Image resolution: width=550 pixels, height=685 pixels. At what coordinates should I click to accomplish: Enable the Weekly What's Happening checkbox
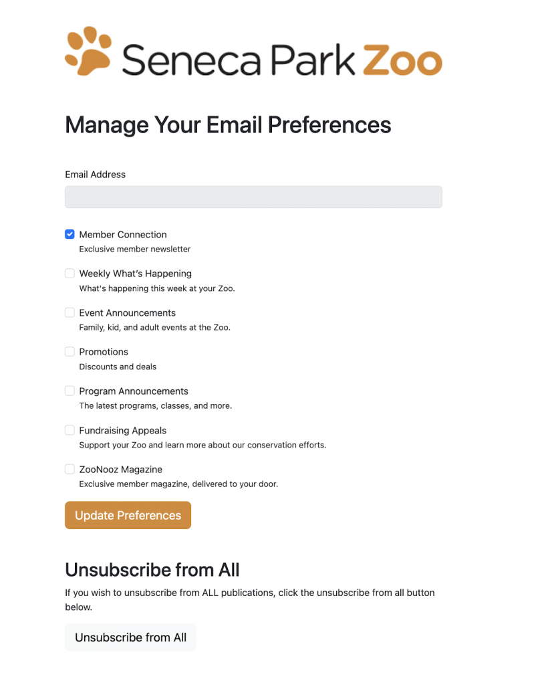coord(70,274)
